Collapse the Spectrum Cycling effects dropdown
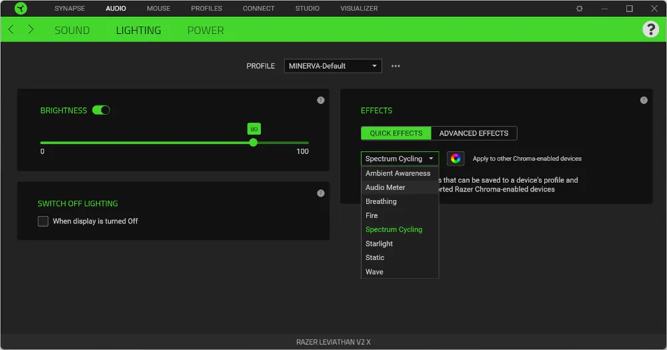 [x=400, y=159]
